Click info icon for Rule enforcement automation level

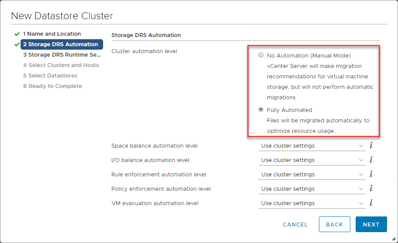[x=371, y=174]
